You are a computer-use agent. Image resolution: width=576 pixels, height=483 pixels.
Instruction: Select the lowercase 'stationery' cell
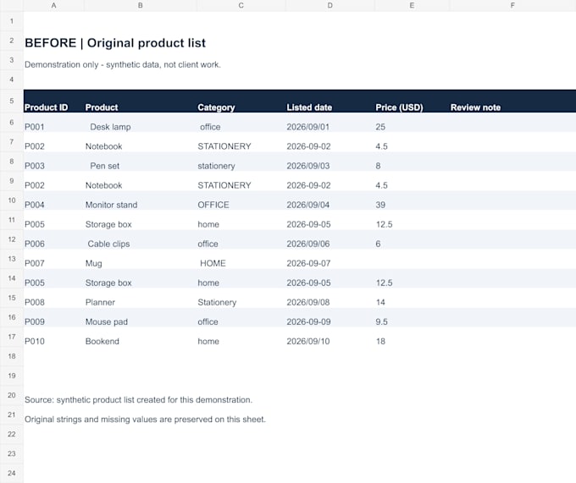click(x=241, y=162)
